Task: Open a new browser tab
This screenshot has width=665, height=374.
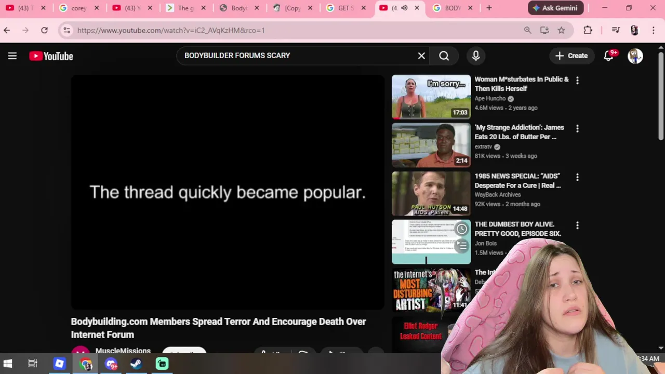Action: click(x=489, y=8)
